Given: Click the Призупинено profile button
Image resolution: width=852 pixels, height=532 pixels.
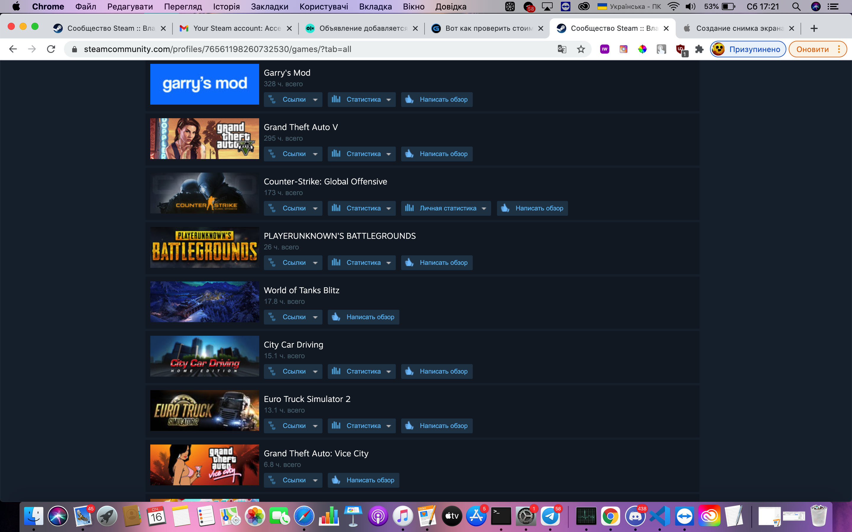Looking at the screenshot, I should pyautogui.click(x=748, y=49).
